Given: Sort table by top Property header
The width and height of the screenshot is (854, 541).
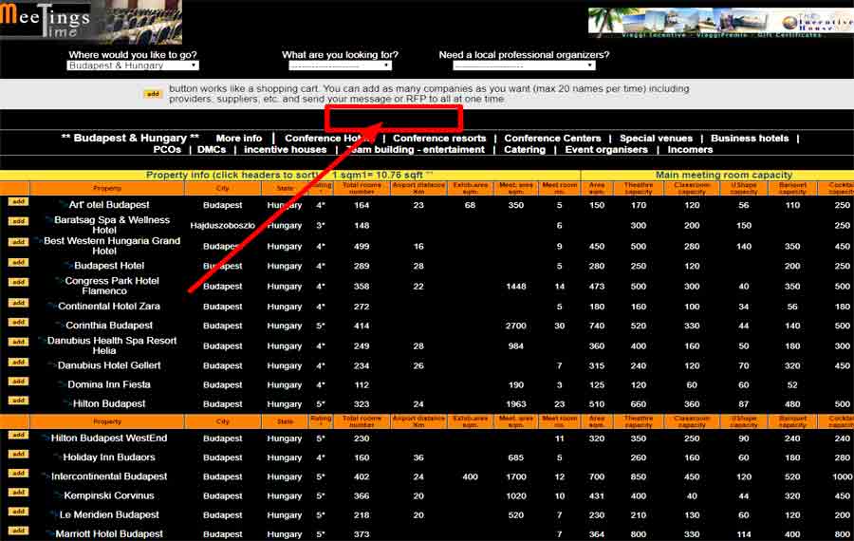Looking at the screenshot, I should point(107,188).
